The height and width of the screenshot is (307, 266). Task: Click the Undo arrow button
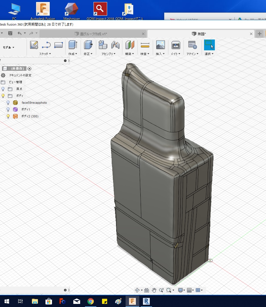click(19, 34)
